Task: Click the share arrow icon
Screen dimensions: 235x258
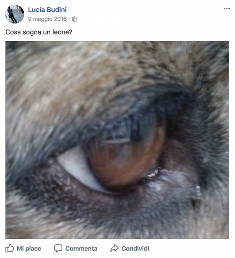Action: pyautogui.click(x=114, y=248)
